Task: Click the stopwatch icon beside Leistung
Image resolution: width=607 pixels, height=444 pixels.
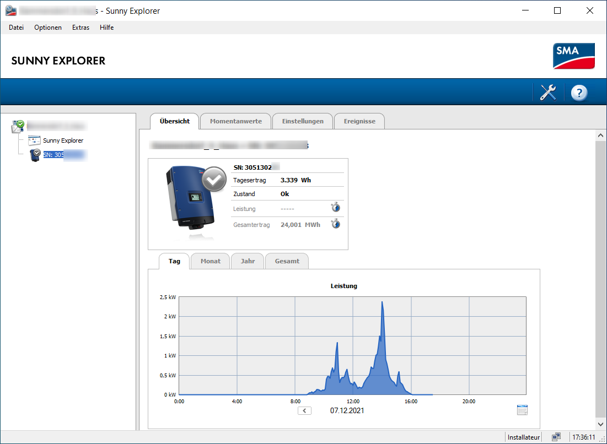Action: 335,208
